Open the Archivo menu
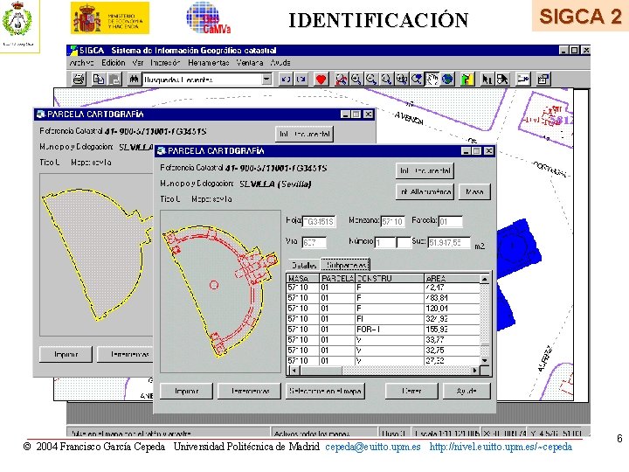Viewport: 629px width, 472px height. 82,63
